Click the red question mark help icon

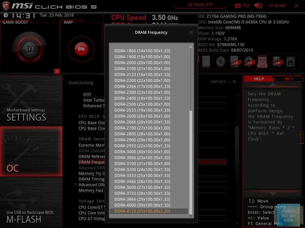tap(57, 71)
